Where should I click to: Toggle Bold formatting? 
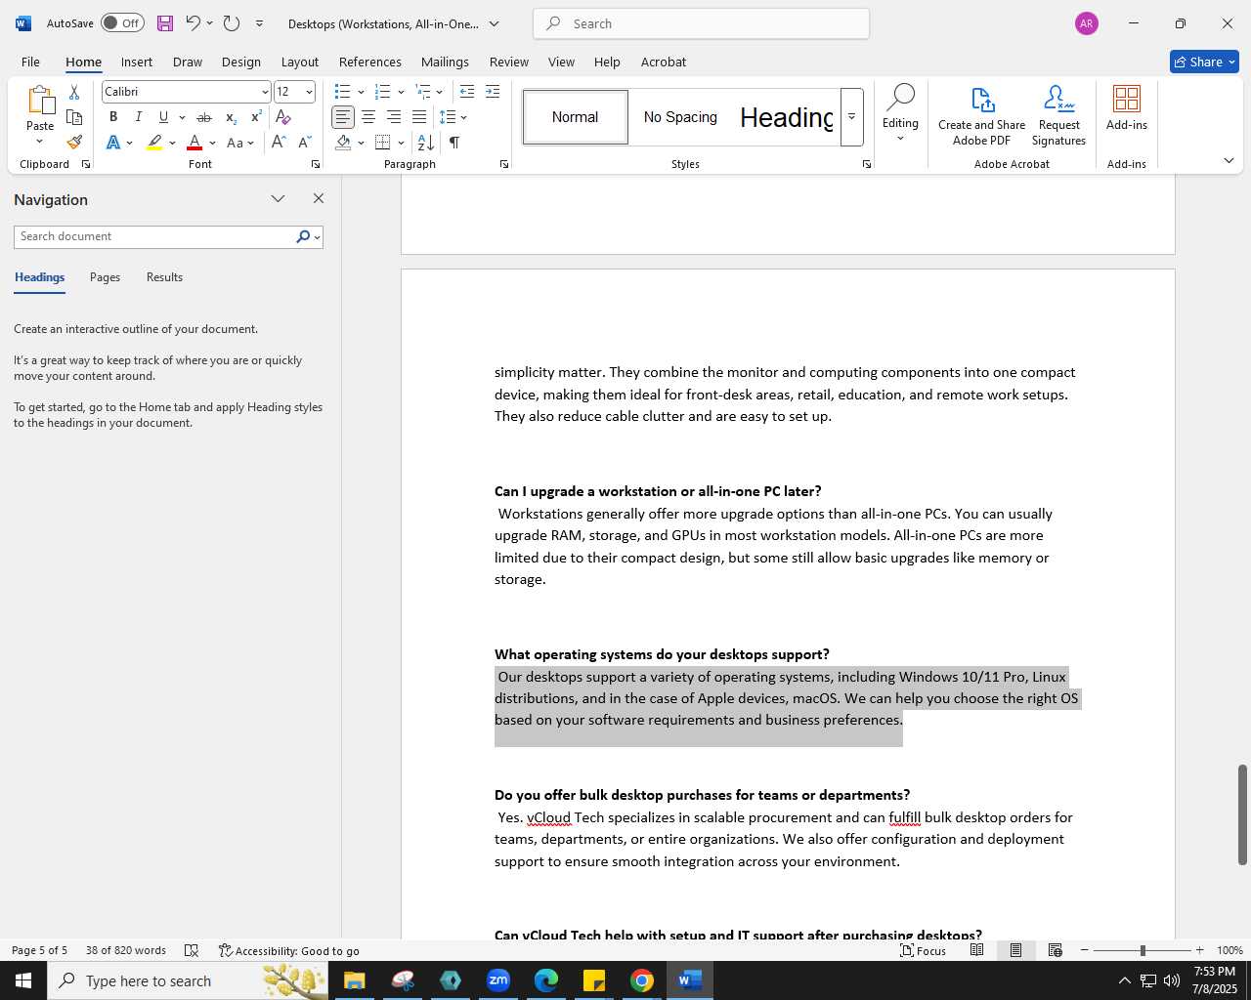[113, 117]
